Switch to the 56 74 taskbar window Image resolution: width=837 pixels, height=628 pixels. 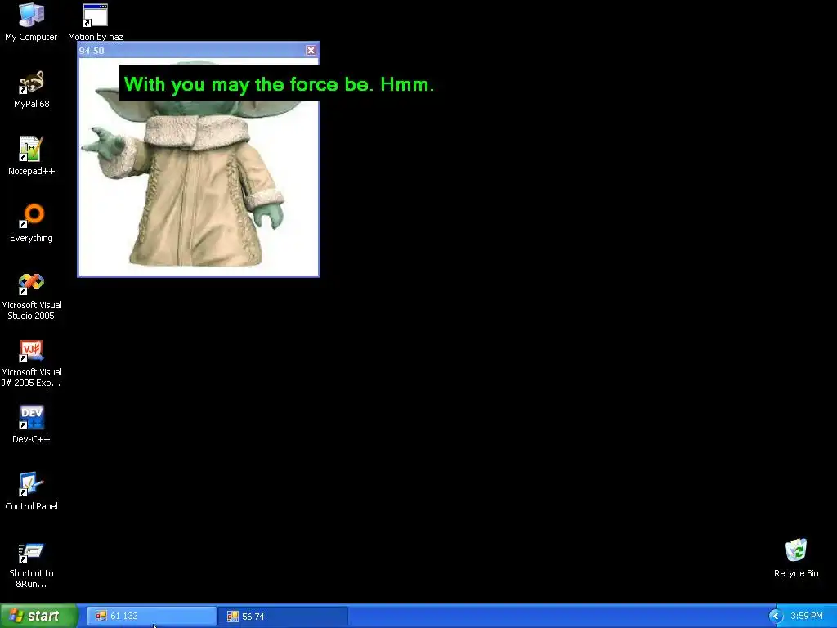[283, 617]
